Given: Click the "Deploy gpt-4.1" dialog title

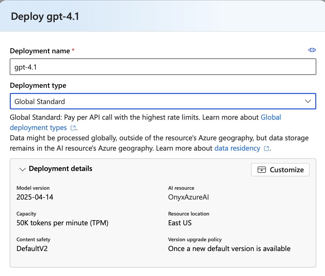Looking at the screenshot, I should [44, 16].
